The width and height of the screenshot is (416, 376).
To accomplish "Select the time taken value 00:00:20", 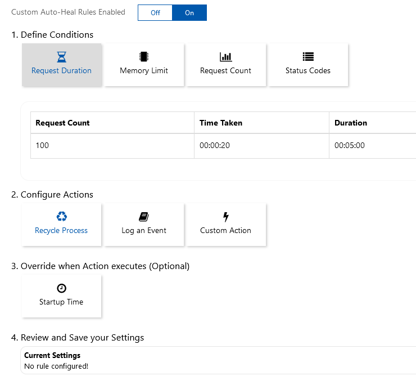I will 215,145.
